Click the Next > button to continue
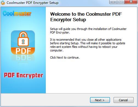 tap(100, 100)
